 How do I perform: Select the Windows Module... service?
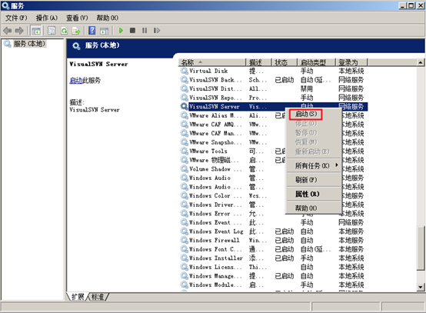273,285
